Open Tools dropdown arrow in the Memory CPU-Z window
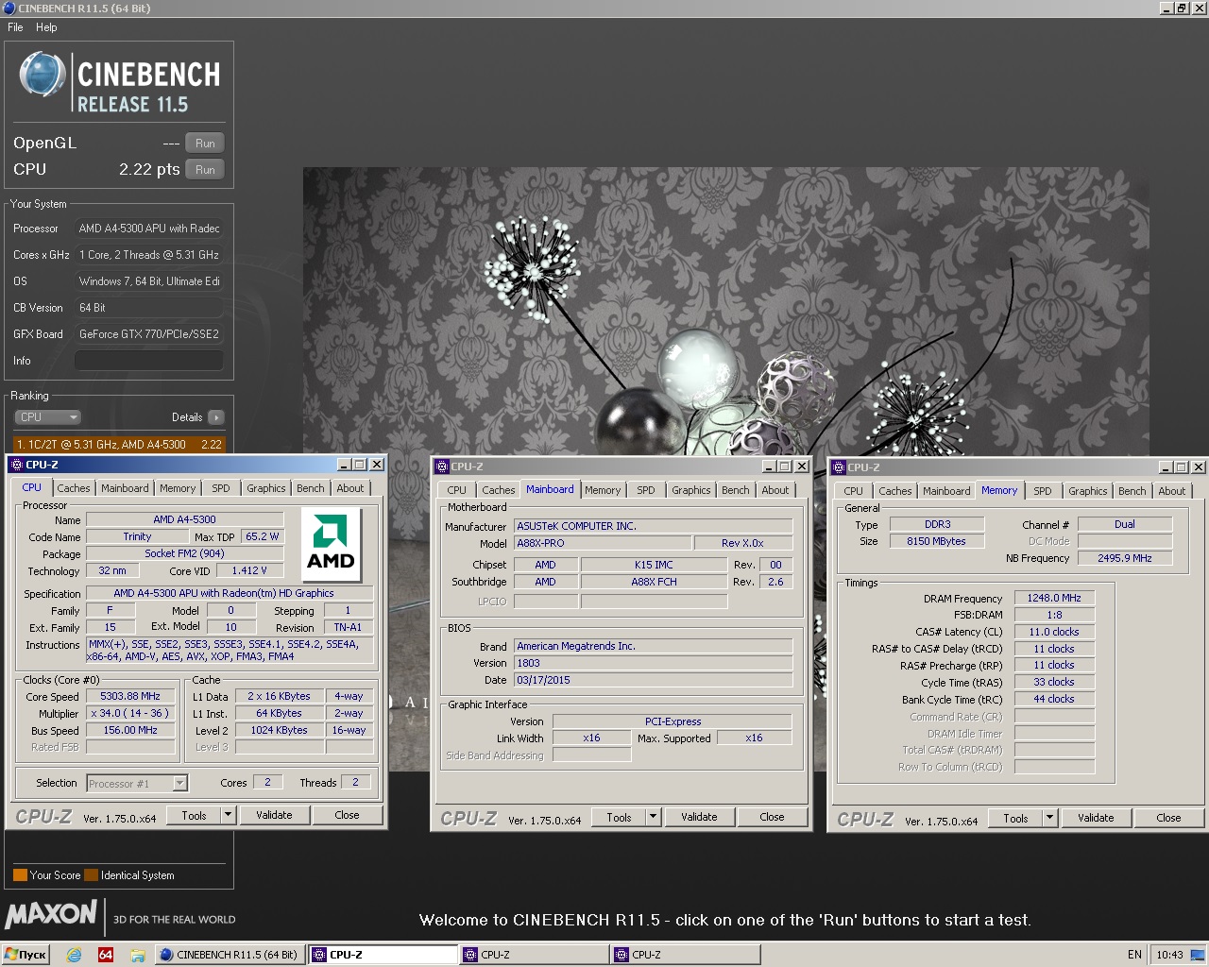1209x967 pixels. (1049, 818)
